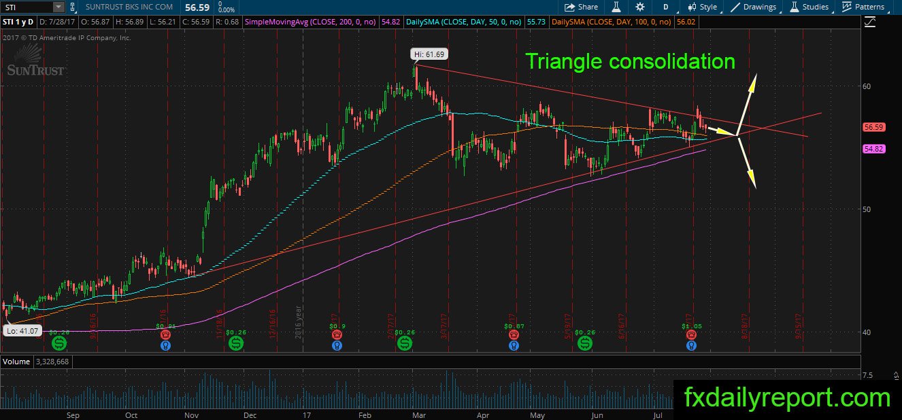Change the D daily timeframe setting
This screenshot has height=420, width=902.
pyautogui.click(x=665, y=7)
